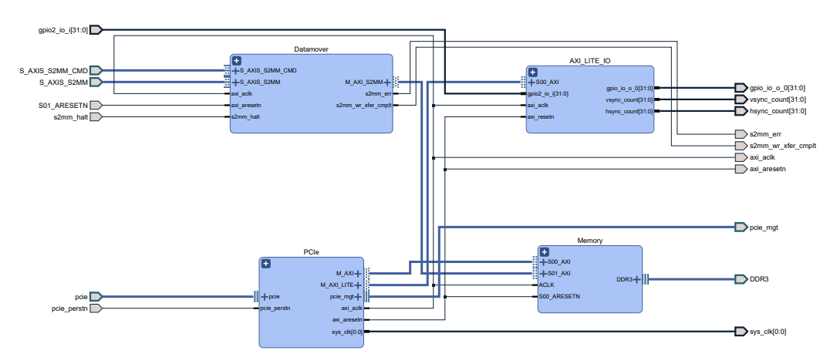Click the ACLK pin inside Memory block
837x364 pixels.
548,285
